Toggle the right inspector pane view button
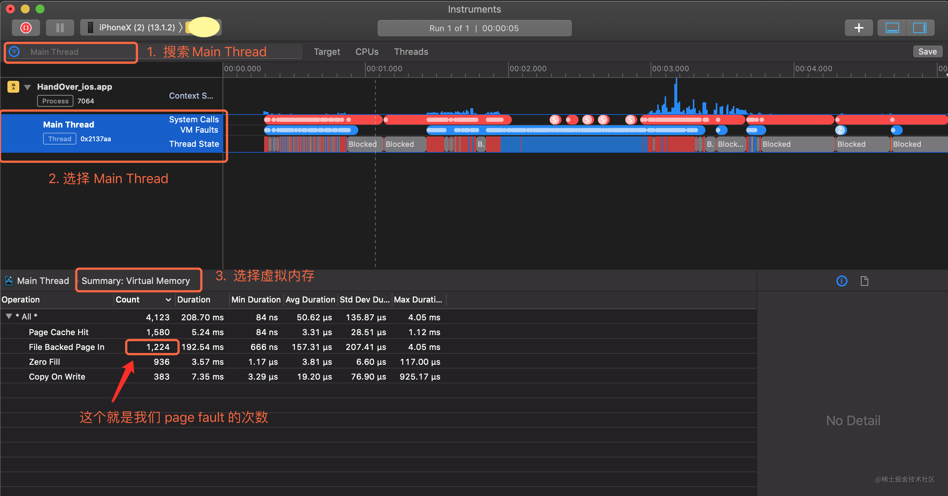Screen dimensions: 948x496 pyautogui.click(x=919, y=28)
